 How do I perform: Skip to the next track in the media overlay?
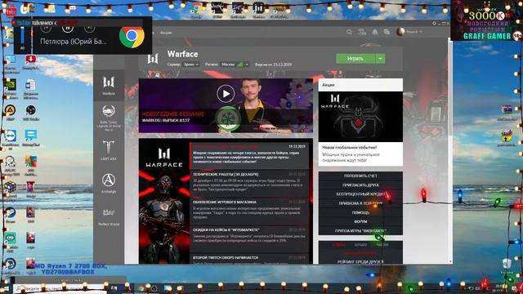coord(89,28)
